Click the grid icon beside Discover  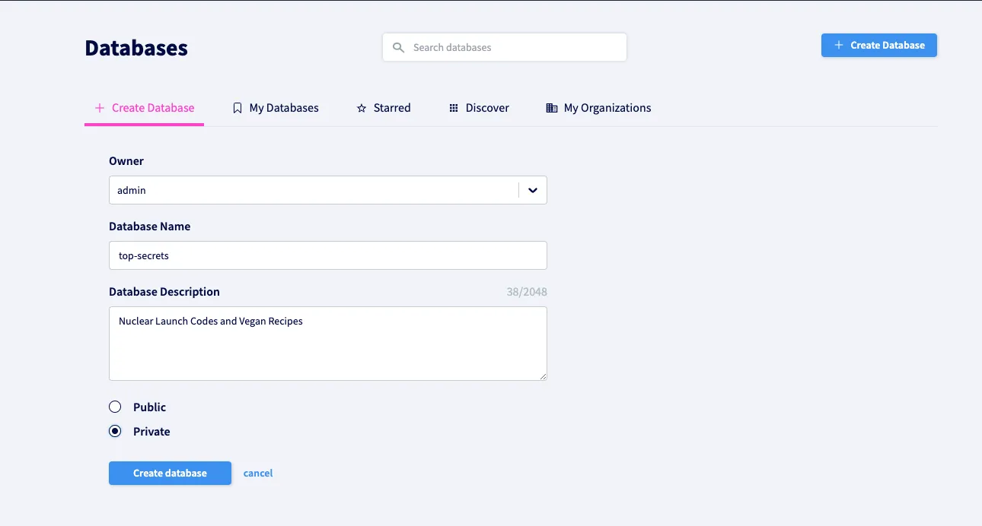454,108
